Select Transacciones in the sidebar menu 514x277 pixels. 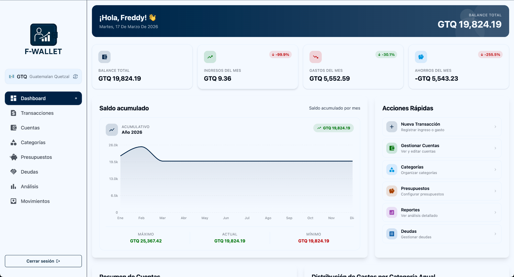click(x=37, y=113)
